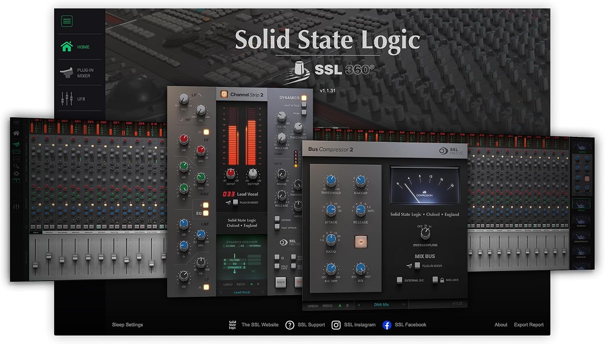Invert phase with the ø switch

(277, 257)
